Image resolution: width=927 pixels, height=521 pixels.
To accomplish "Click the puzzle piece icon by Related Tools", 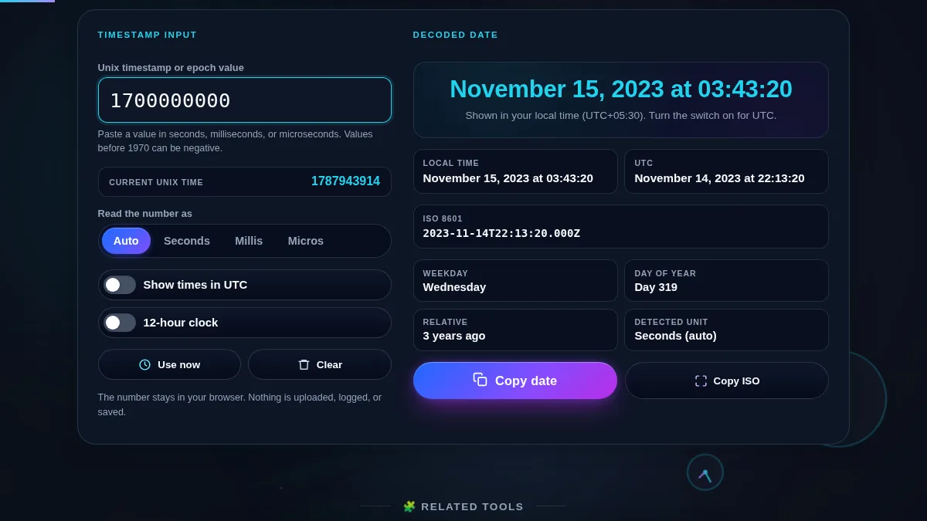I will point(409,506).
